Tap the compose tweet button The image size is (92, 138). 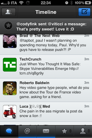84,12
